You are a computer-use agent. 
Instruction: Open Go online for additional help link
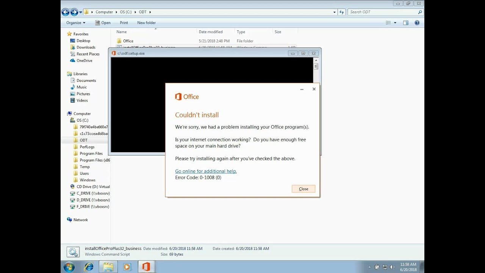click(206, 171)
